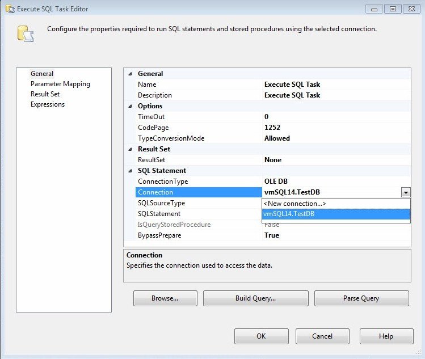Open Help for this editor
425x359 pixels.
(386, 336)
